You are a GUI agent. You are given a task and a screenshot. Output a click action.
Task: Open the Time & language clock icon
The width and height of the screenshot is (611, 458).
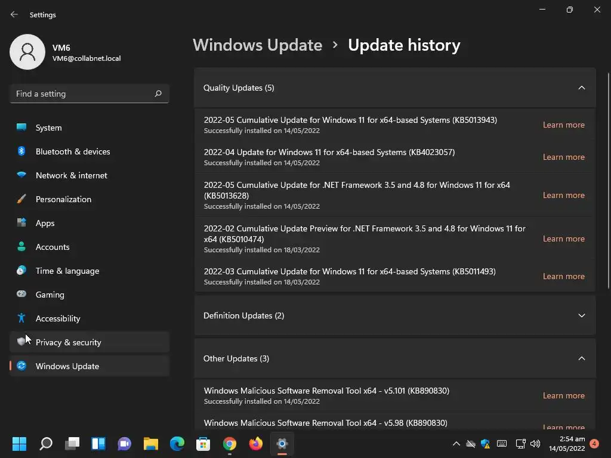[21, 270]
